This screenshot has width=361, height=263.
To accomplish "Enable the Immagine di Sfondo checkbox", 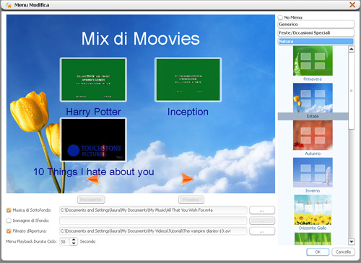I will coord(9,220).
